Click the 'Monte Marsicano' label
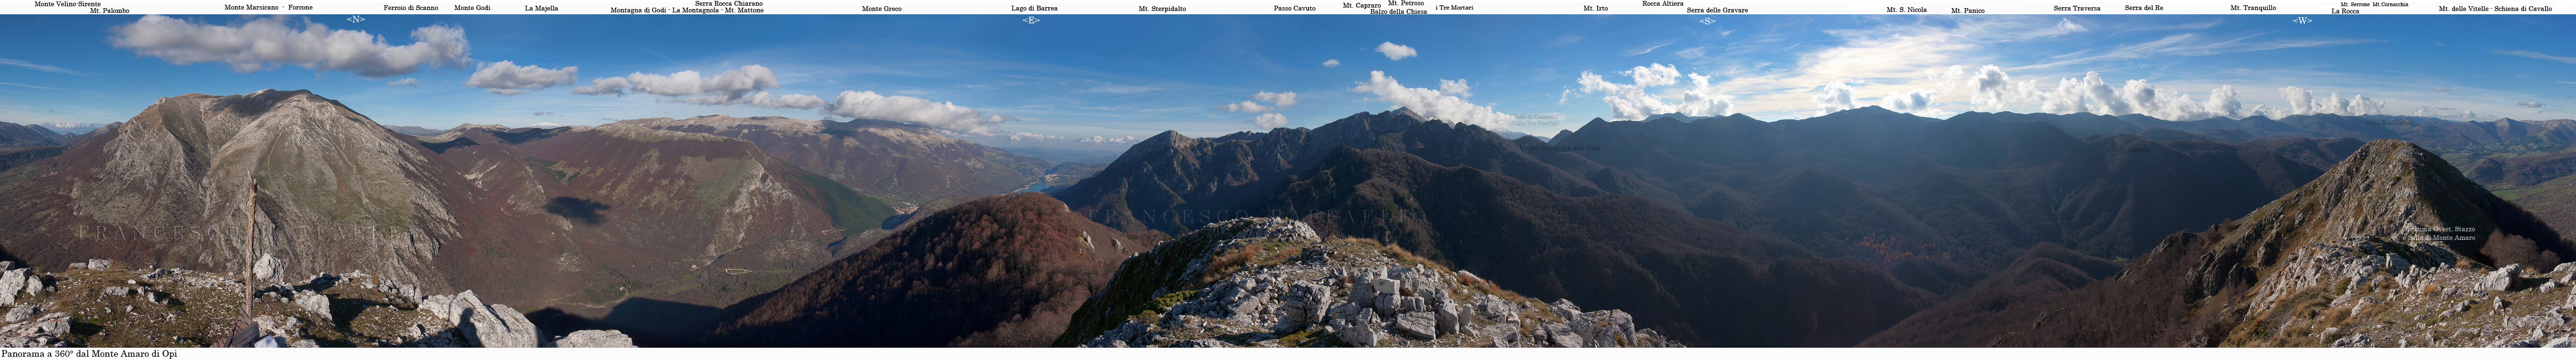The width and height of the screenshot is (2576, 362). pos(251,7)
